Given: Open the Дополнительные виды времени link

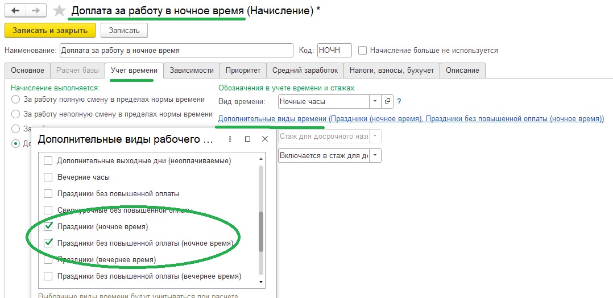Looking at the screenshot, I should tap(411, 118).
